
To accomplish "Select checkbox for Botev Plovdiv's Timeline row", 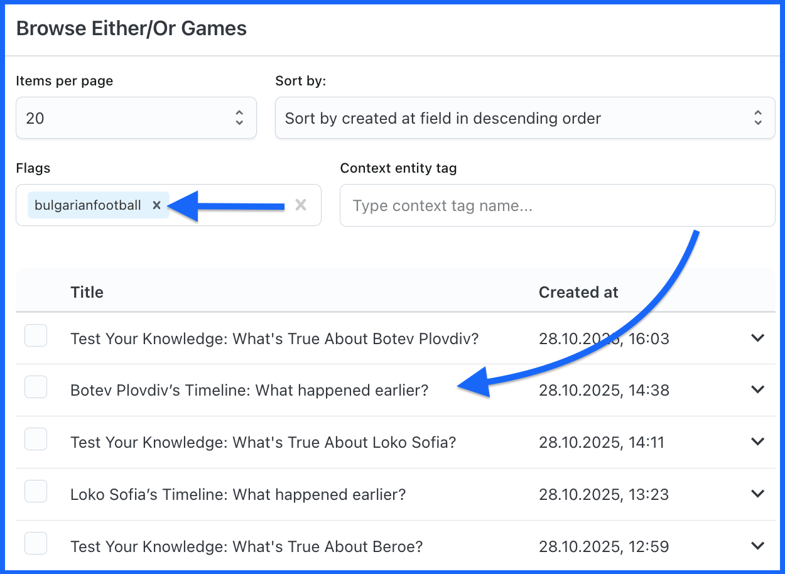I will coord(36,387).
